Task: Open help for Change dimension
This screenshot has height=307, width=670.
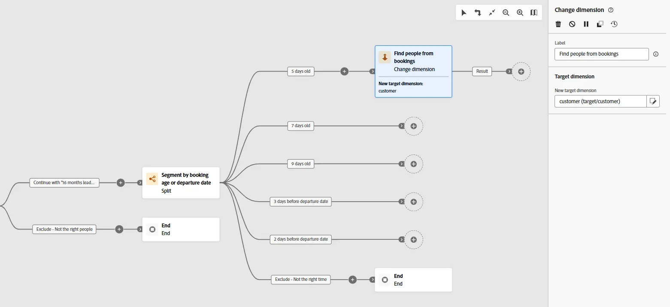Action: coord(611,10)
